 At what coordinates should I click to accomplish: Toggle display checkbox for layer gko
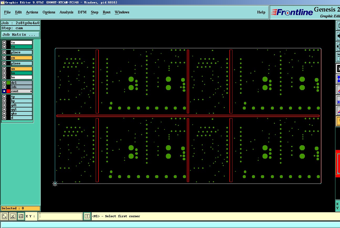[4, 113]
